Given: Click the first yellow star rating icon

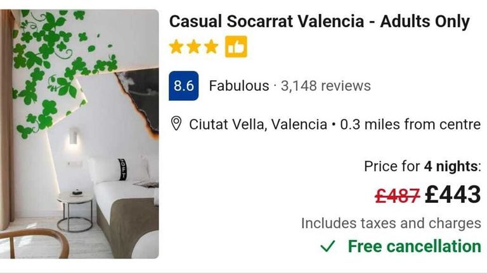Looking at the screenshot, I should [176, 47].
